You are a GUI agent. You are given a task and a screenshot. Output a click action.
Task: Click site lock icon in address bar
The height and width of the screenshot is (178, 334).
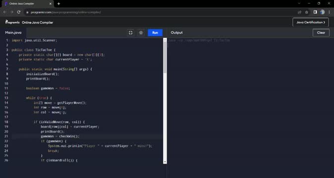(27, 12)
